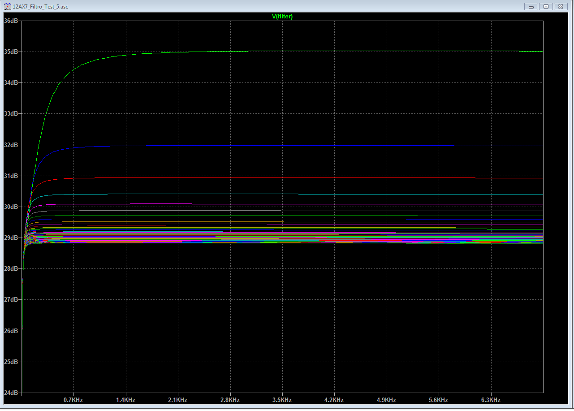Click the 36dB label on vertical axis

11,21
